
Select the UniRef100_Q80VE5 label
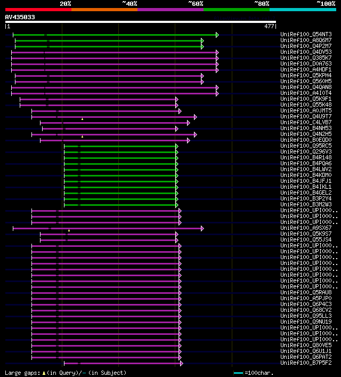306,345
